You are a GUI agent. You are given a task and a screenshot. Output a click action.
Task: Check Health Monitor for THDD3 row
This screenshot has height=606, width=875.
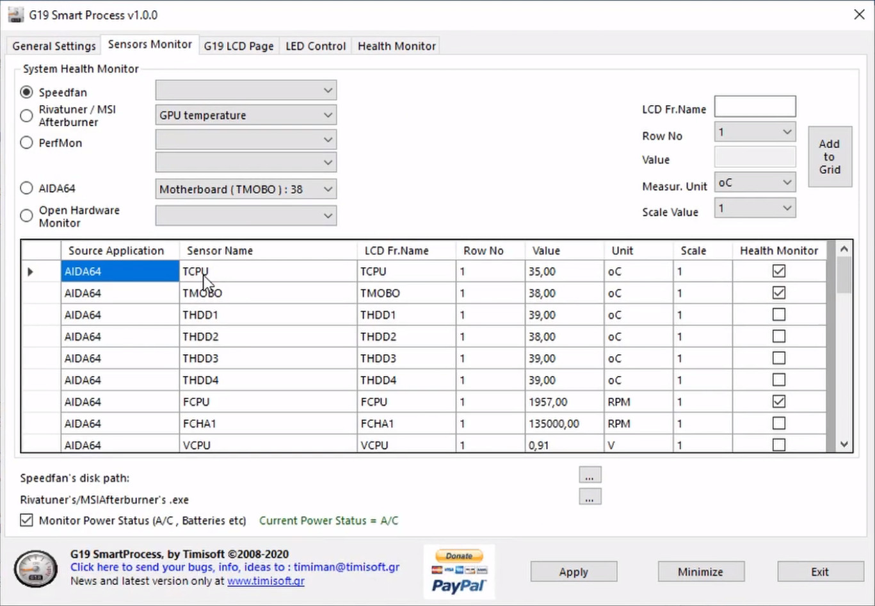[x=779, y=358]
